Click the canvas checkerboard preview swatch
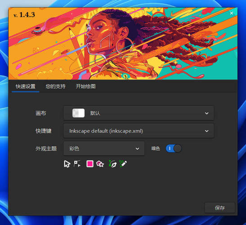Screen dimensions: 246x225 [x=78, y=113]
